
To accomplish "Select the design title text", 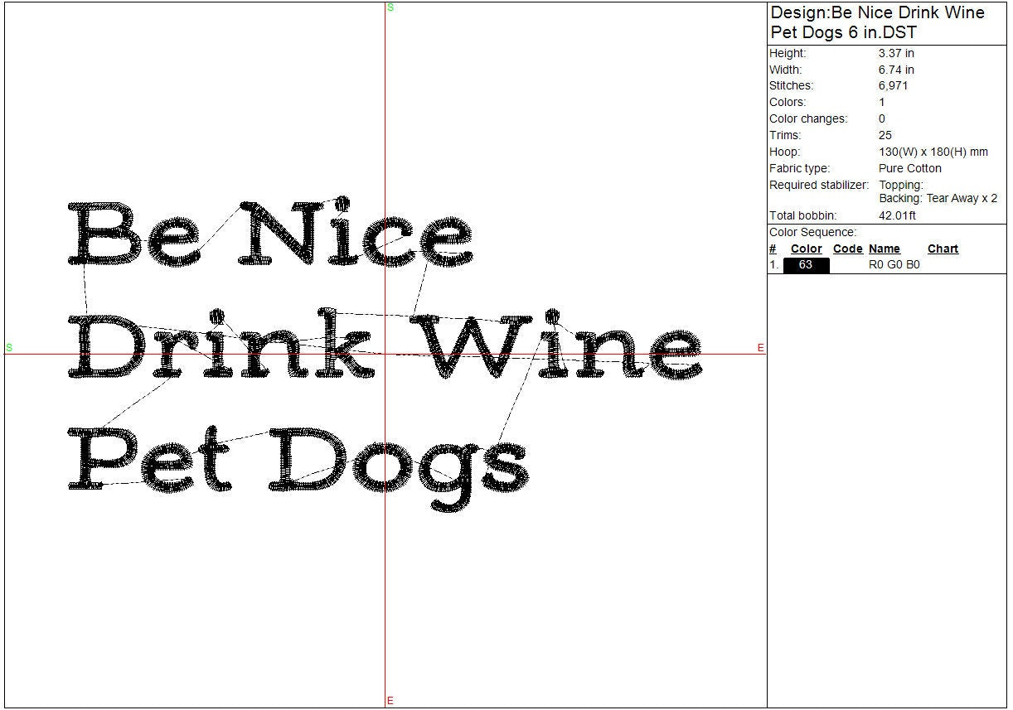I will pyautogui.click(x=877, y=22).
